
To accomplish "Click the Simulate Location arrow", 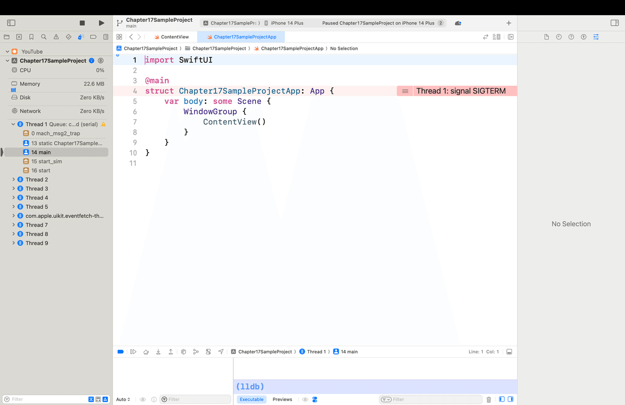I will coord(221,352).
